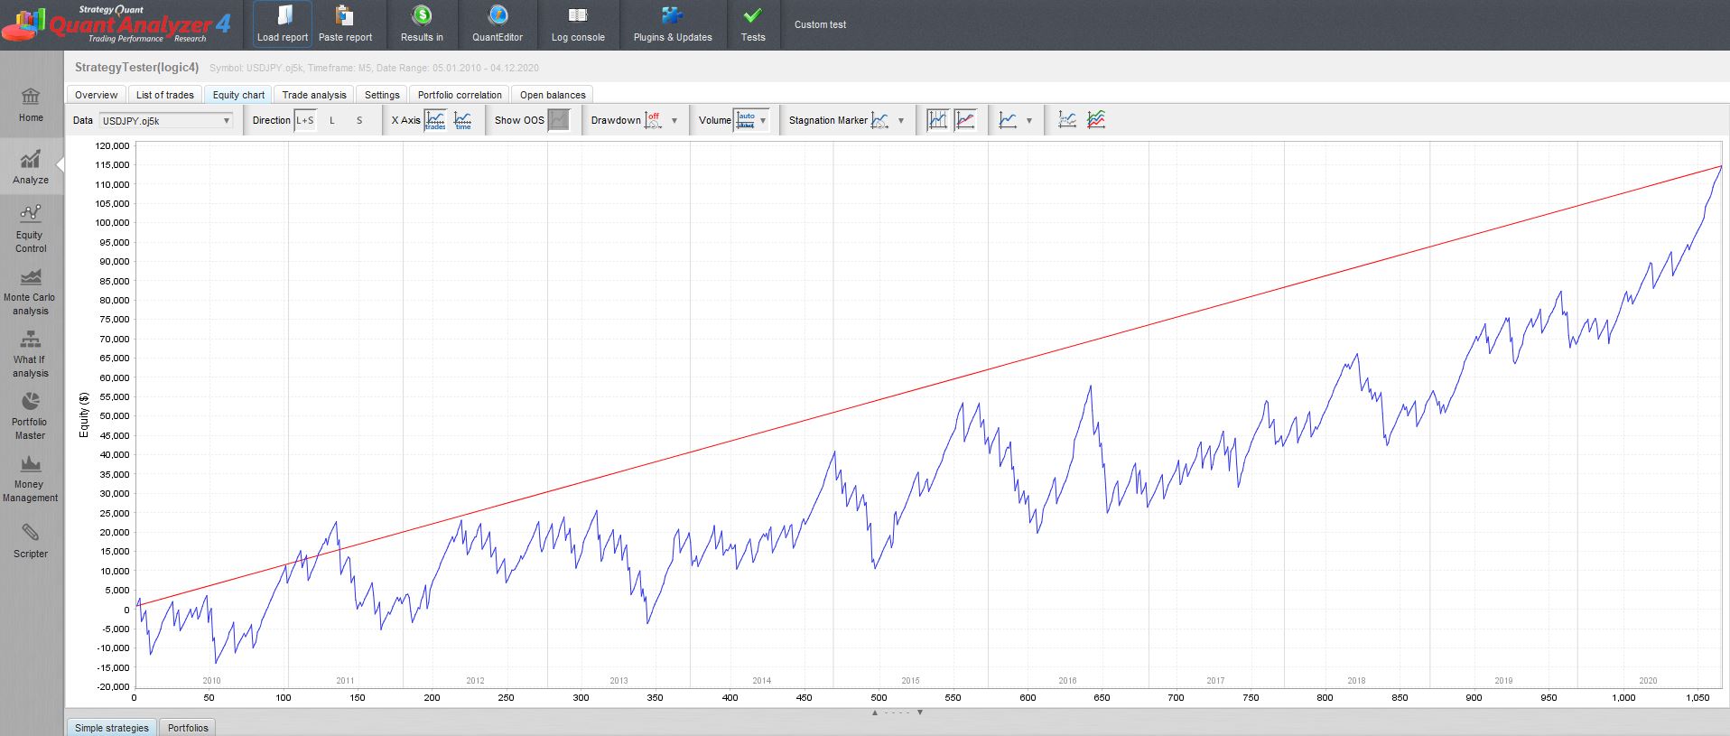
Task: Switch to the Trade analysis tab
Action: 313,95
